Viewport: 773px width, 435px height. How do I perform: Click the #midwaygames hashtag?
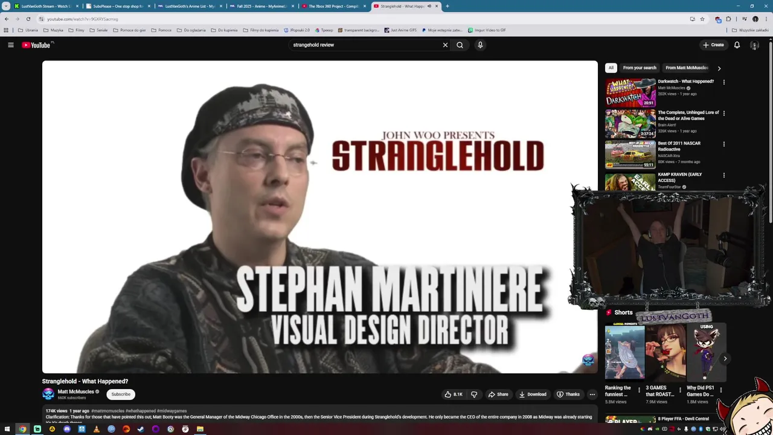(x=172, y=411)
